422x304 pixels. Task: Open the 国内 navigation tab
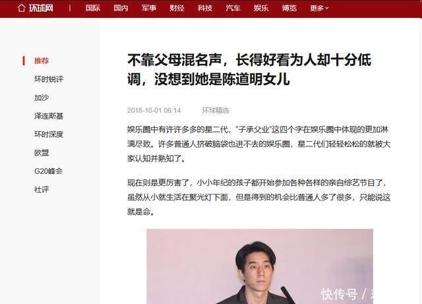(121, 8)
